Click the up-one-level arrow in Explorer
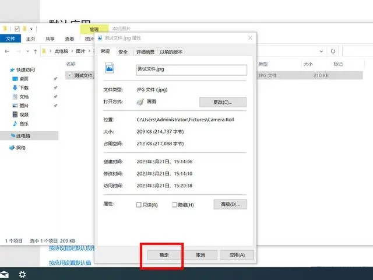Viewport: 373px width, 280px height. tap(36, 51)
